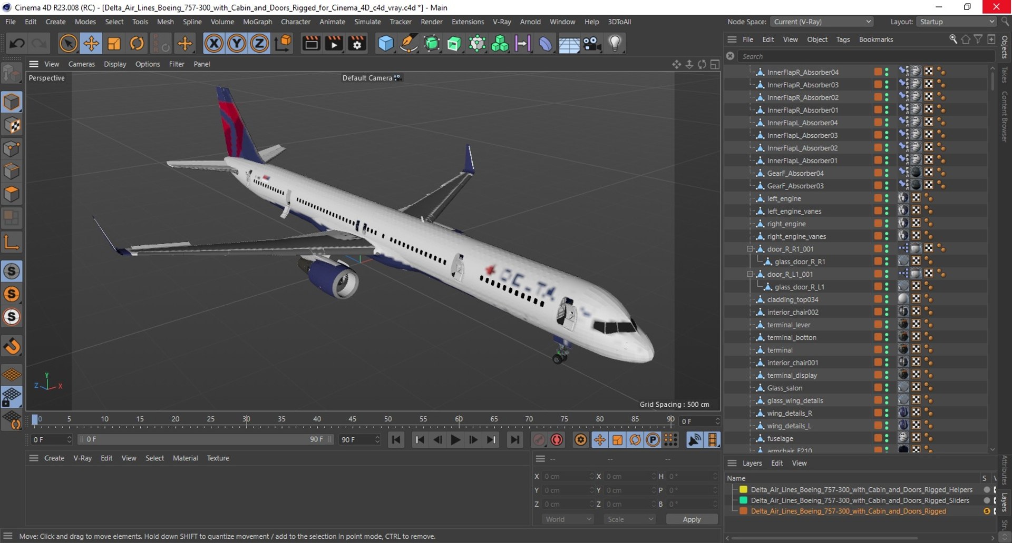The width and height of the screenshot is (1012, 543).
Task: Click Record Active Objects button
Action: coord(539,440)
